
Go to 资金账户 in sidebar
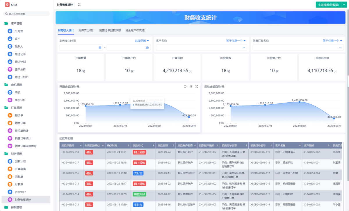[20, 192]
